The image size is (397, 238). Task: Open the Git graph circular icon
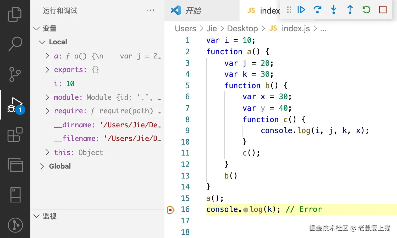[15, 225]
